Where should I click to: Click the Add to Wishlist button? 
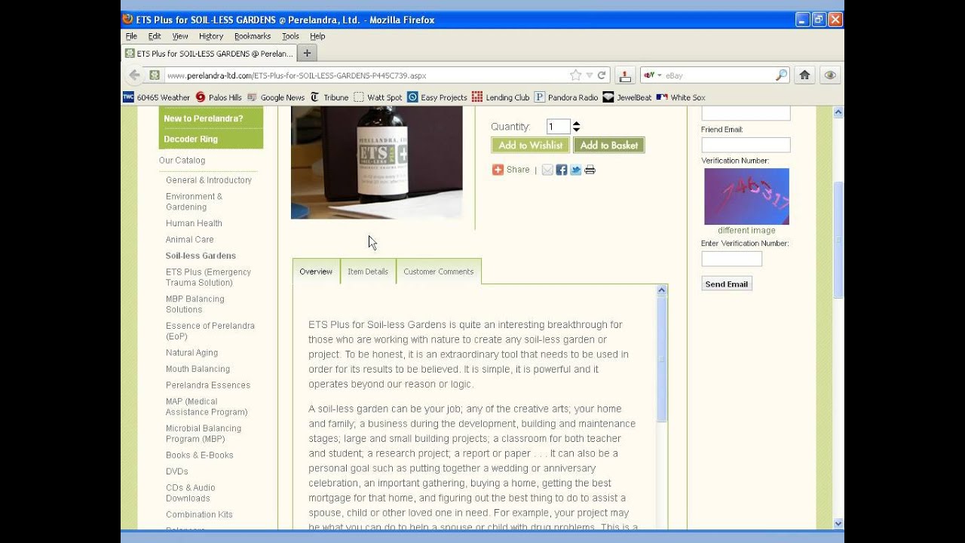coord(530,146)
